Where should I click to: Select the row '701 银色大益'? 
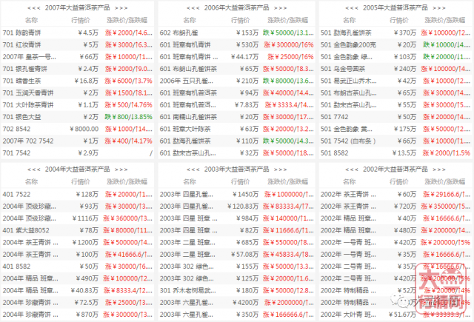tap(77, 117)
